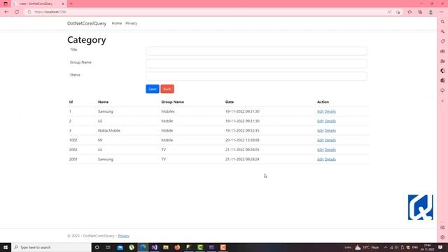Screen dimensions: 448x252
Task: Open the tab actions menu icon
Action: click(6, 3)
